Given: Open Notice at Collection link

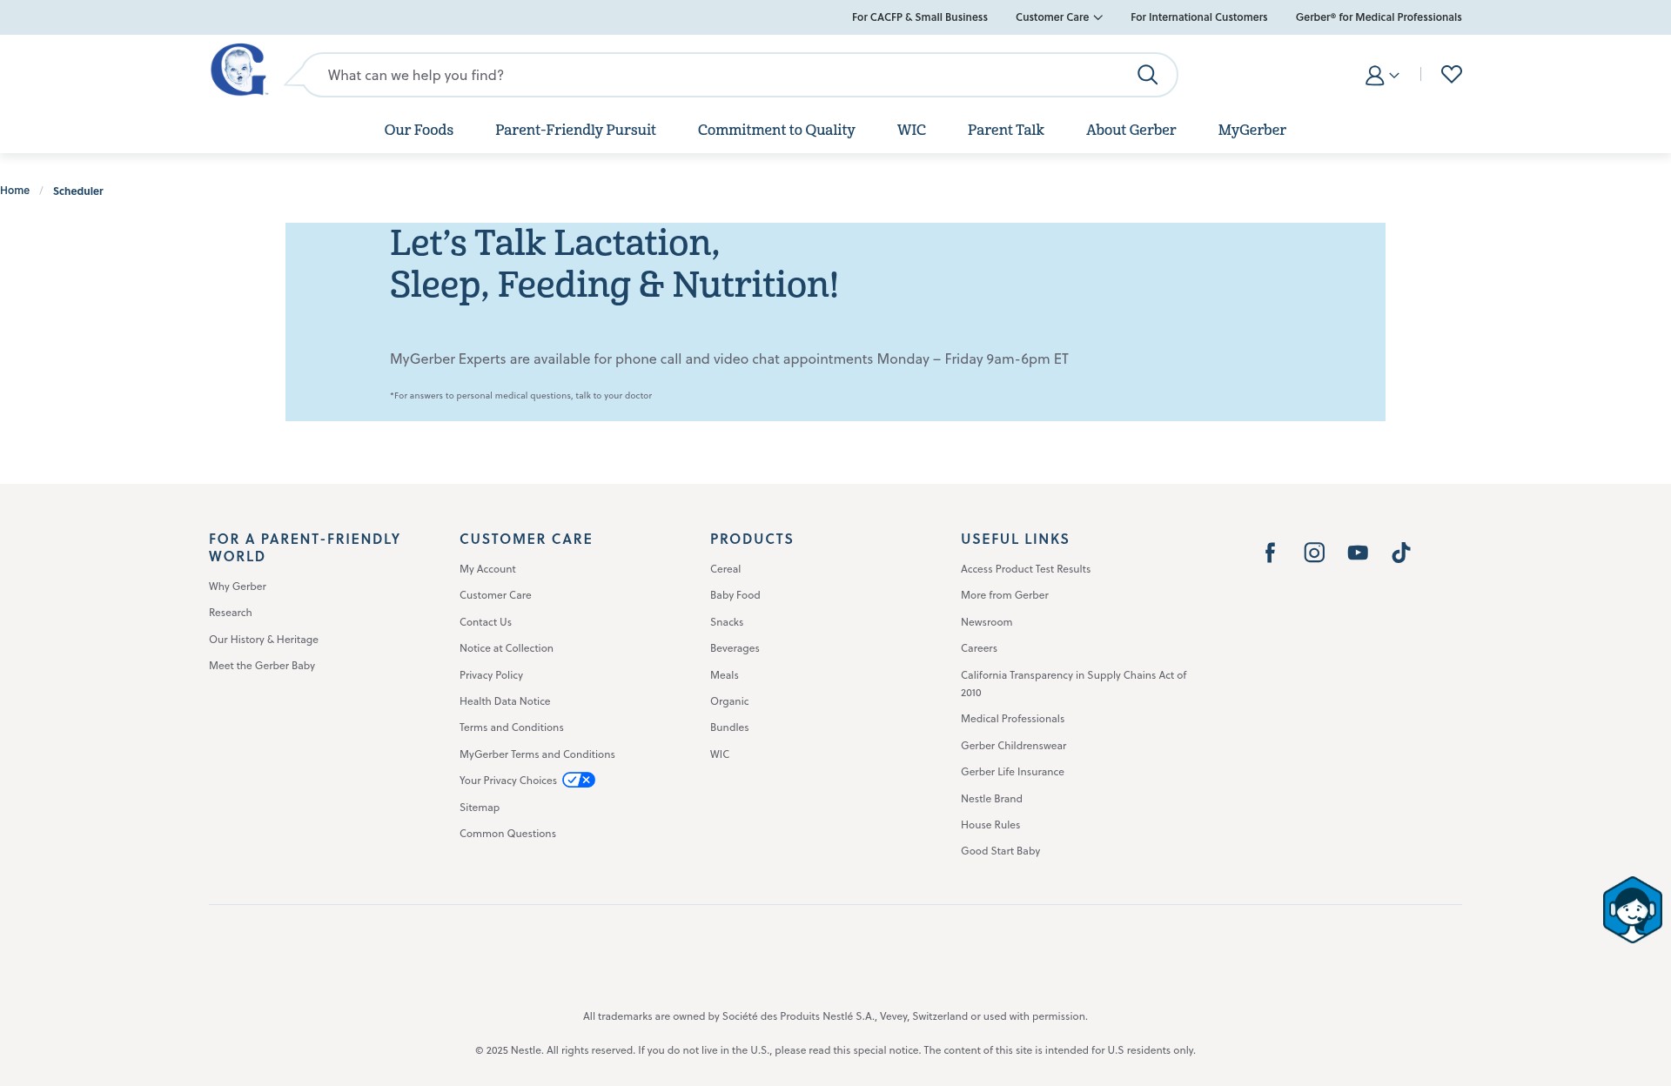Looking at the screenshot, I should (507, 648).
